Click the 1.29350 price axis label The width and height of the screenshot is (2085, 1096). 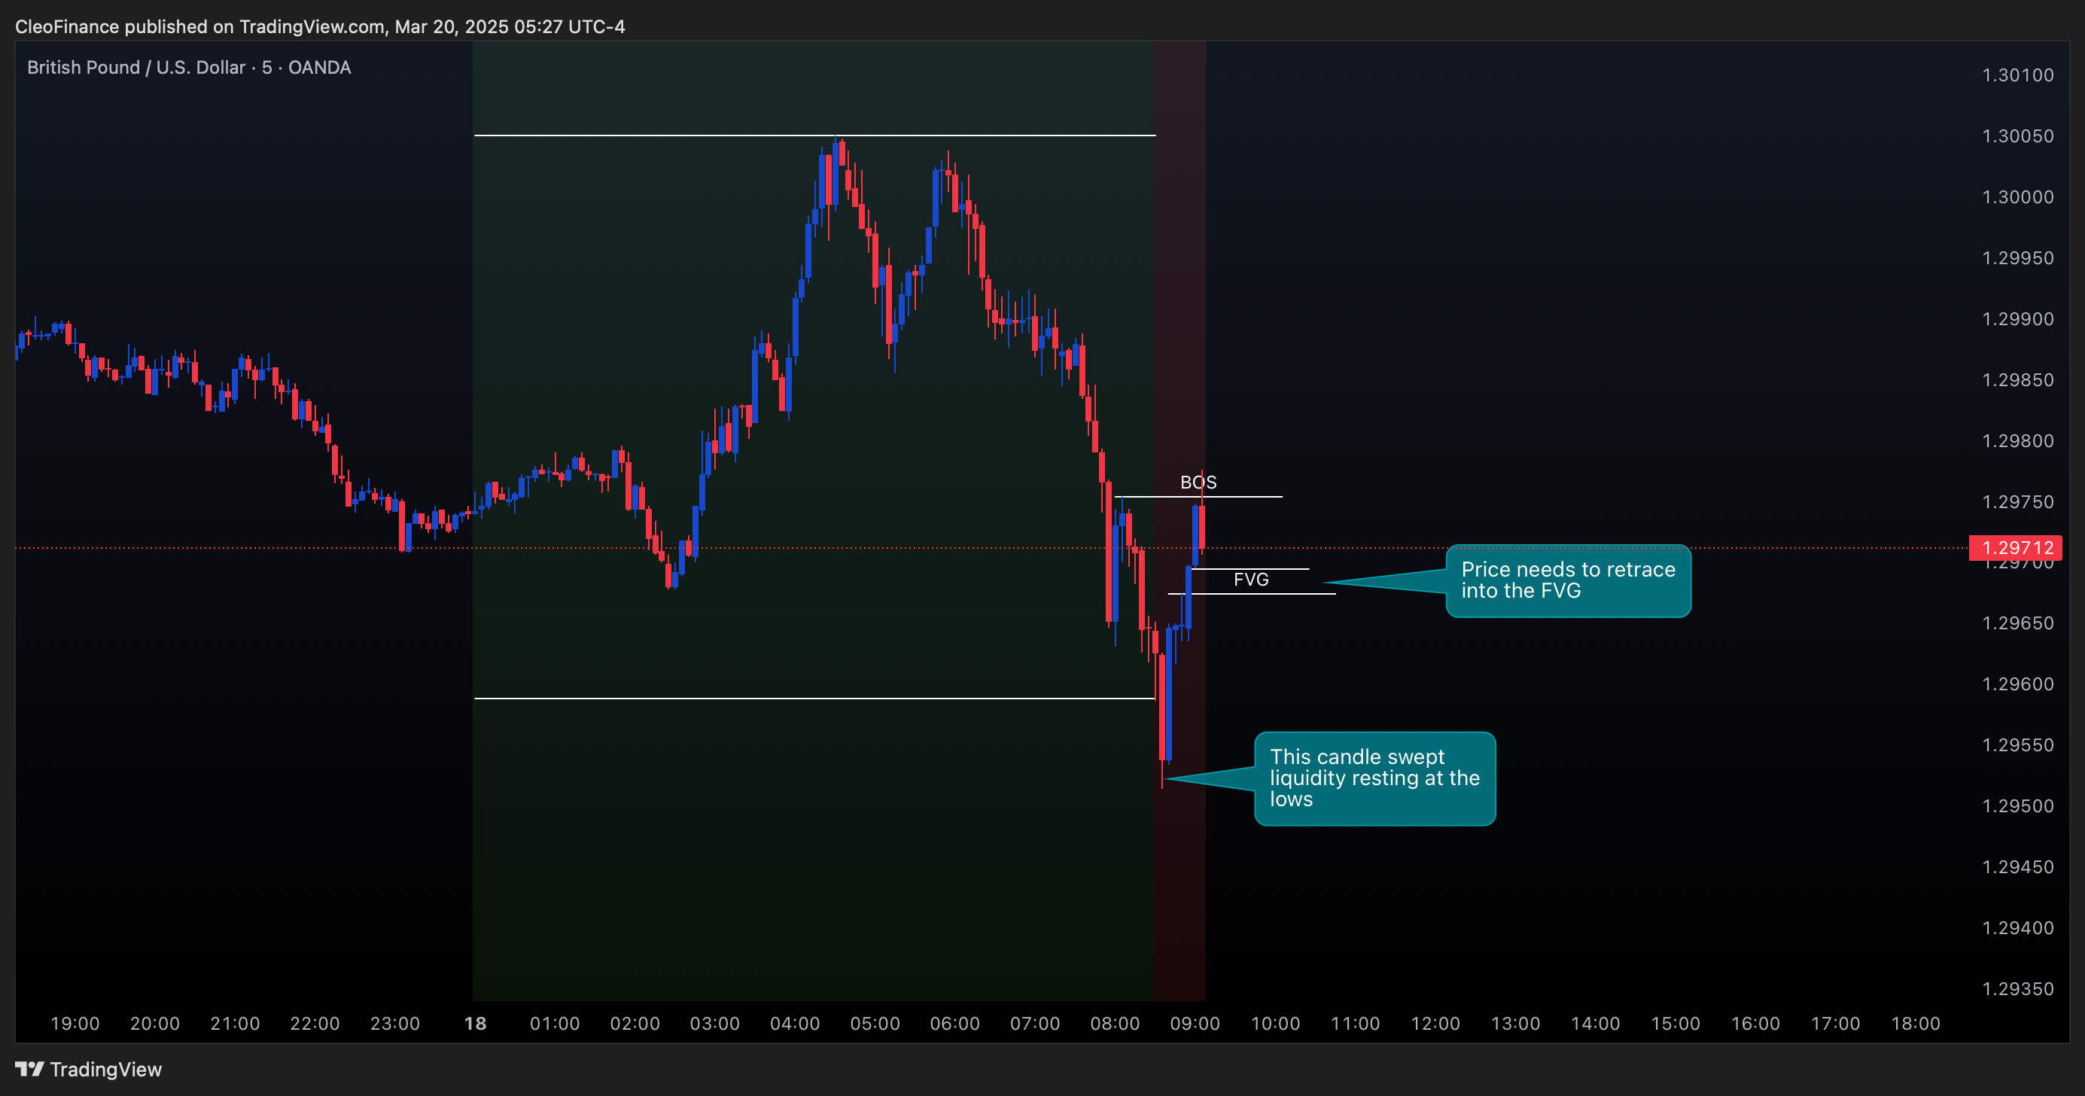(x=2017, y=989)
